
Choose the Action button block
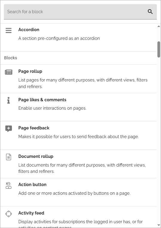pyautogui.click(x=78, y=192)
